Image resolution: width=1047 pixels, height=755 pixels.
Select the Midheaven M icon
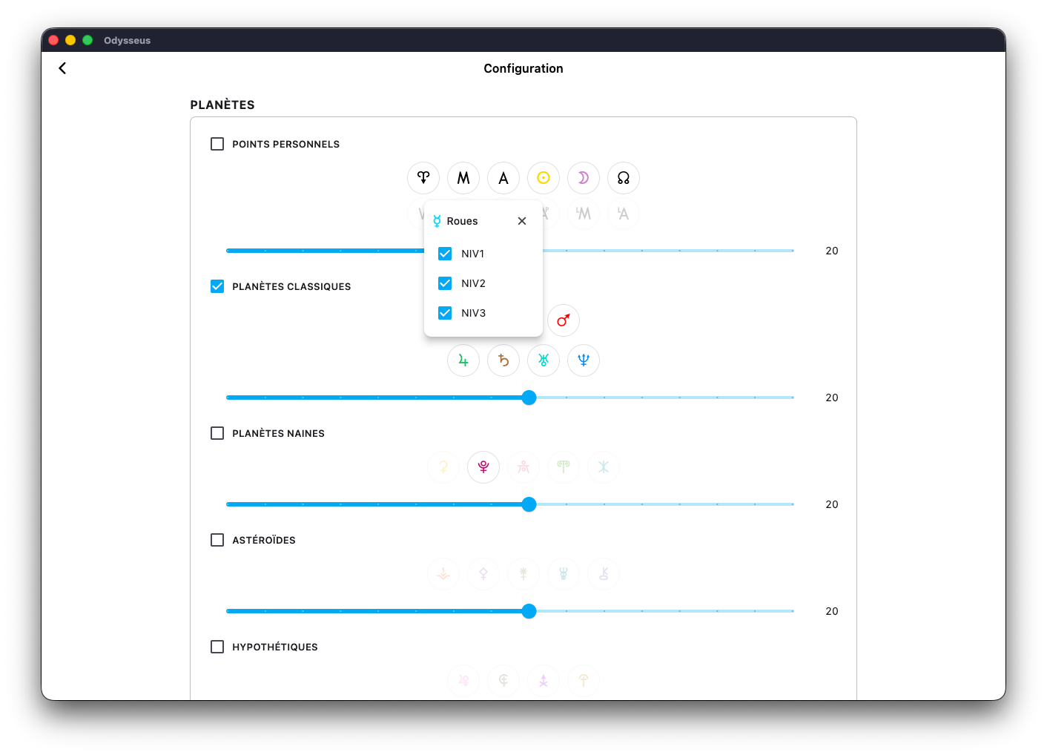463,178
